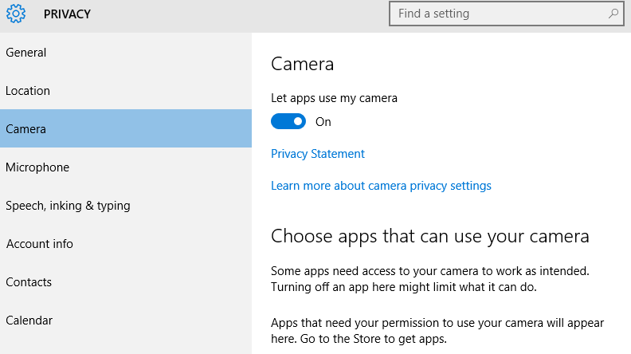Screen dimensions: 631x354
Task: Select Account info in the sidebar
Action: click(x=126, y=244)
